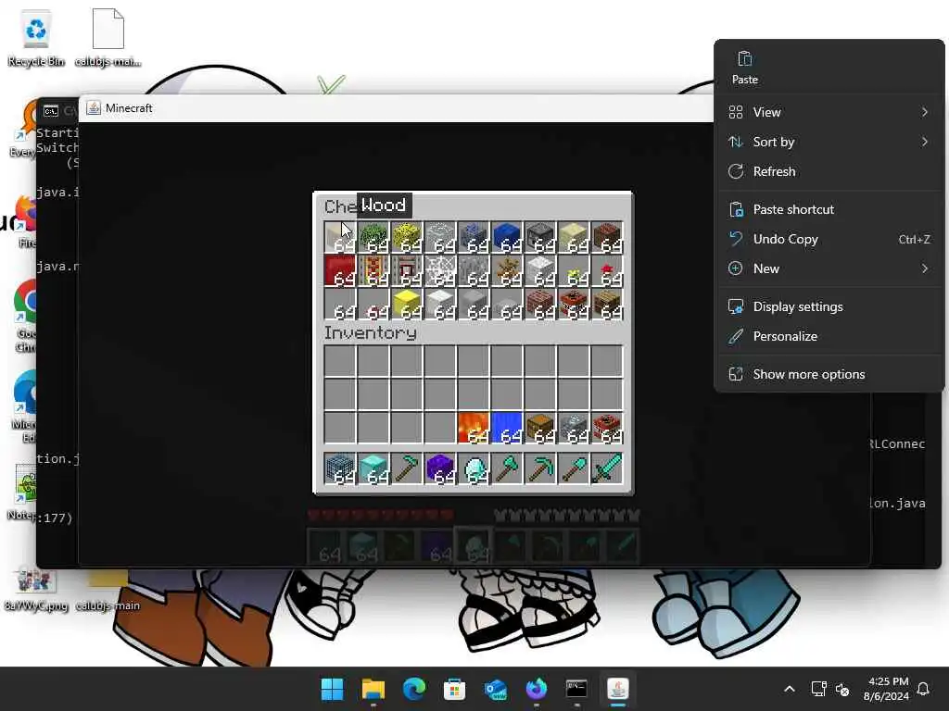This screenshot has width=949, height=711.
Task: Open the muted volume tray icon
Action: tap(842, 689)
